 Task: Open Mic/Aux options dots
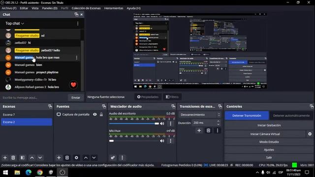point(171,141)
